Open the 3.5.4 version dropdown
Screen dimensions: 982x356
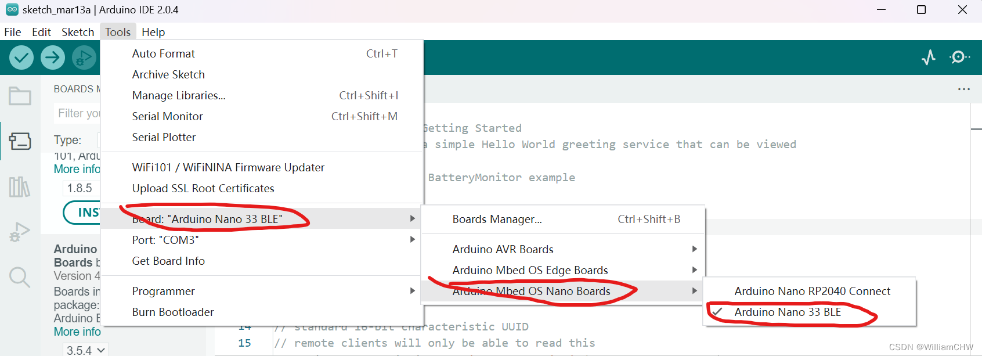click(x=85, y=350)
